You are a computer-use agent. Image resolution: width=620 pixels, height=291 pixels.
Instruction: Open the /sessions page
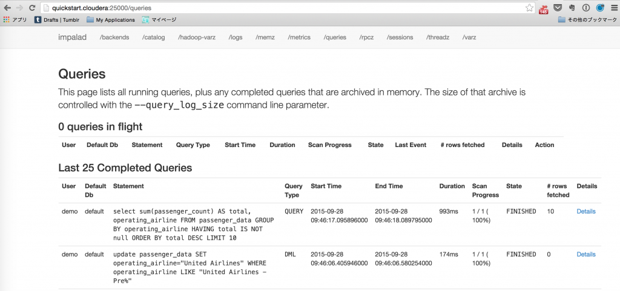(400, 37)
